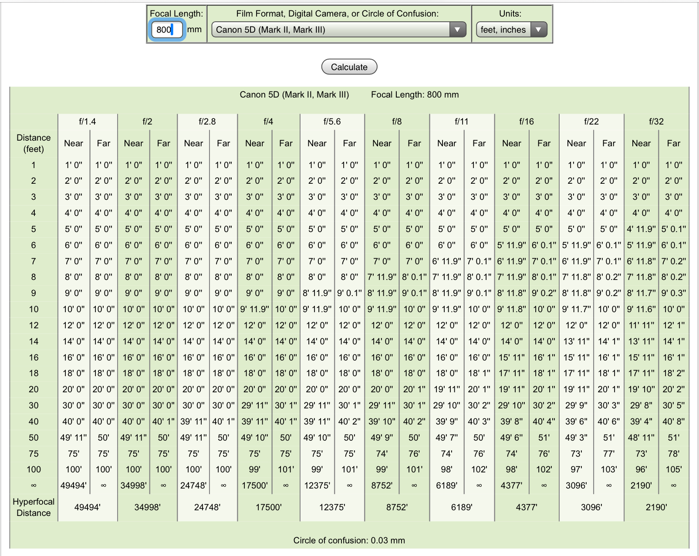
Task: Click the Hyperfocal Distance row label
Action: (34, 507)
